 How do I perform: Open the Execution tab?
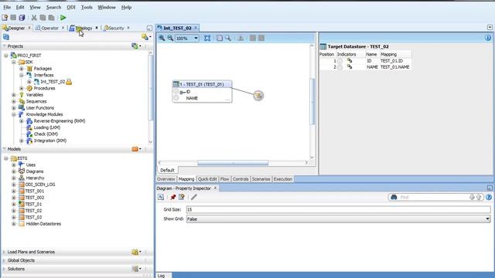pos(283,179)
